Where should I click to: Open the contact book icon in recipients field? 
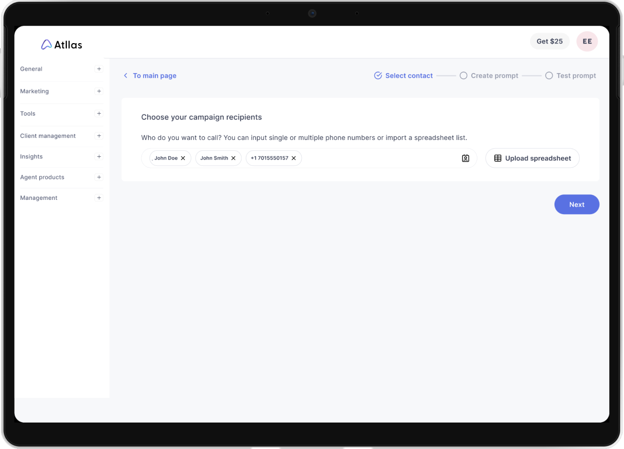(466, 158)
